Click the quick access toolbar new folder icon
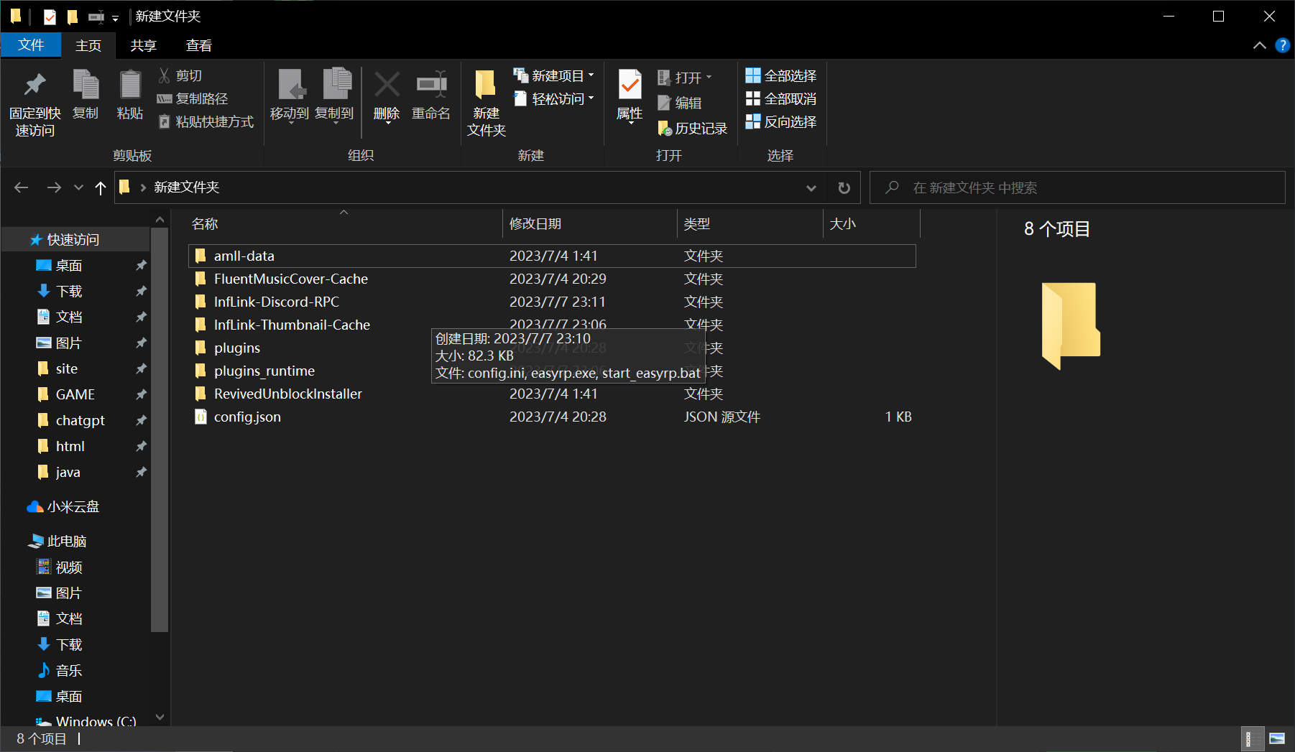Viewport: 1295px width, 752px height. pos(73,17)
